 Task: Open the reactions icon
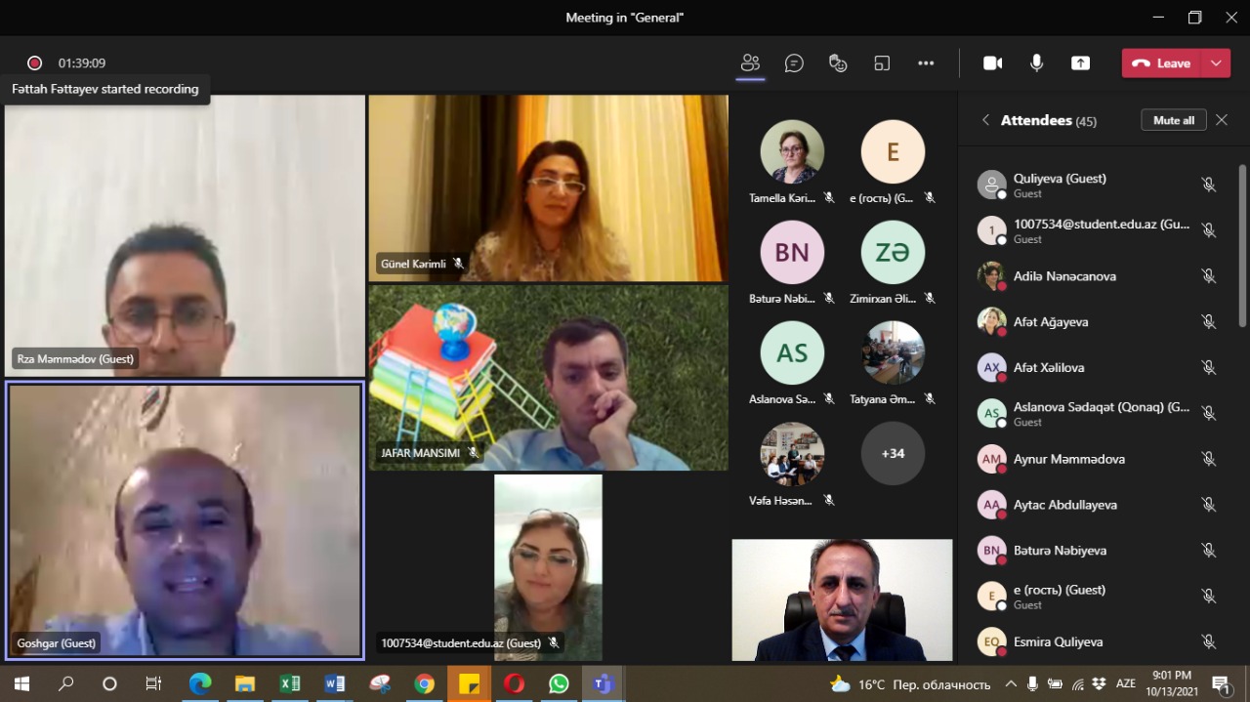838,63
